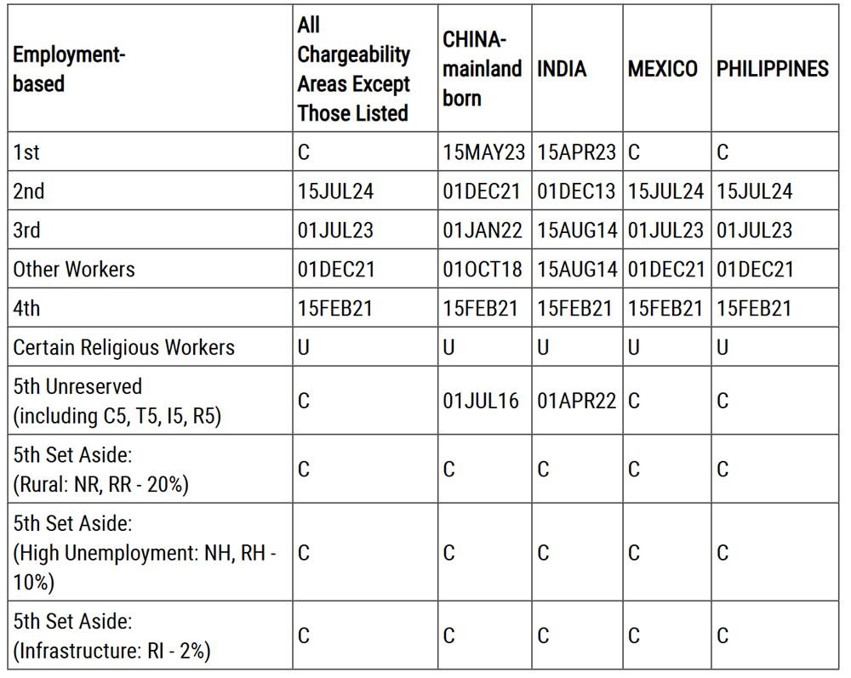Screen dimensions: 851x678
Task: Click the 15APR23 date cell
Action: point(576,152)
